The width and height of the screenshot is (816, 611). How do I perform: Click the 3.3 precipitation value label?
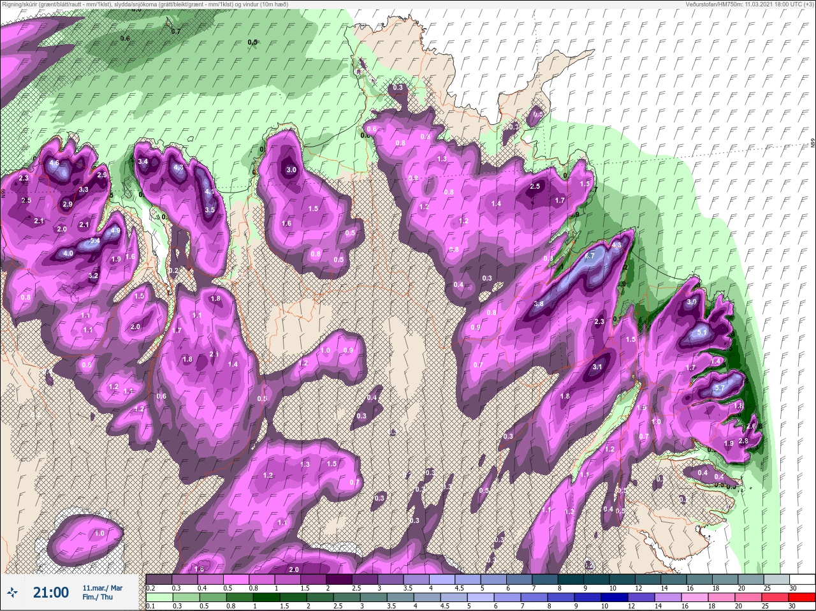[x=84, y=189]
